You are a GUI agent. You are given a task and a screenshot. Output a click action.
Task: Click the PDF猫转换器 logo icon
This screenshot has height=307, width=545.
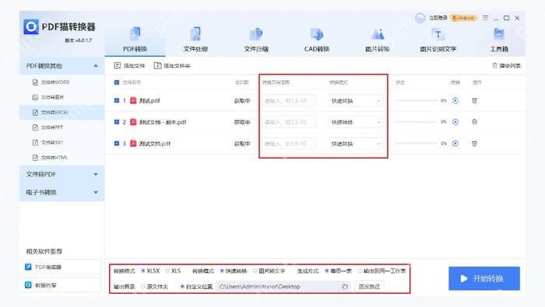click(x=31, y=26)
